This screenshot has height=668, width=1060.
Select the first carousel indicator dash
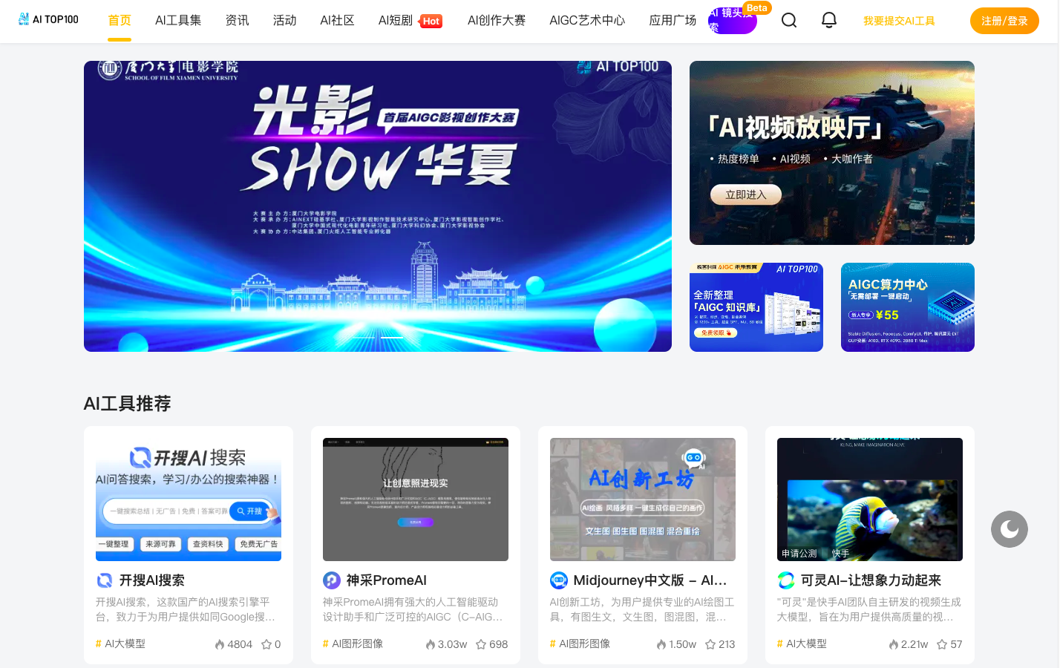[x=364, y=337]
